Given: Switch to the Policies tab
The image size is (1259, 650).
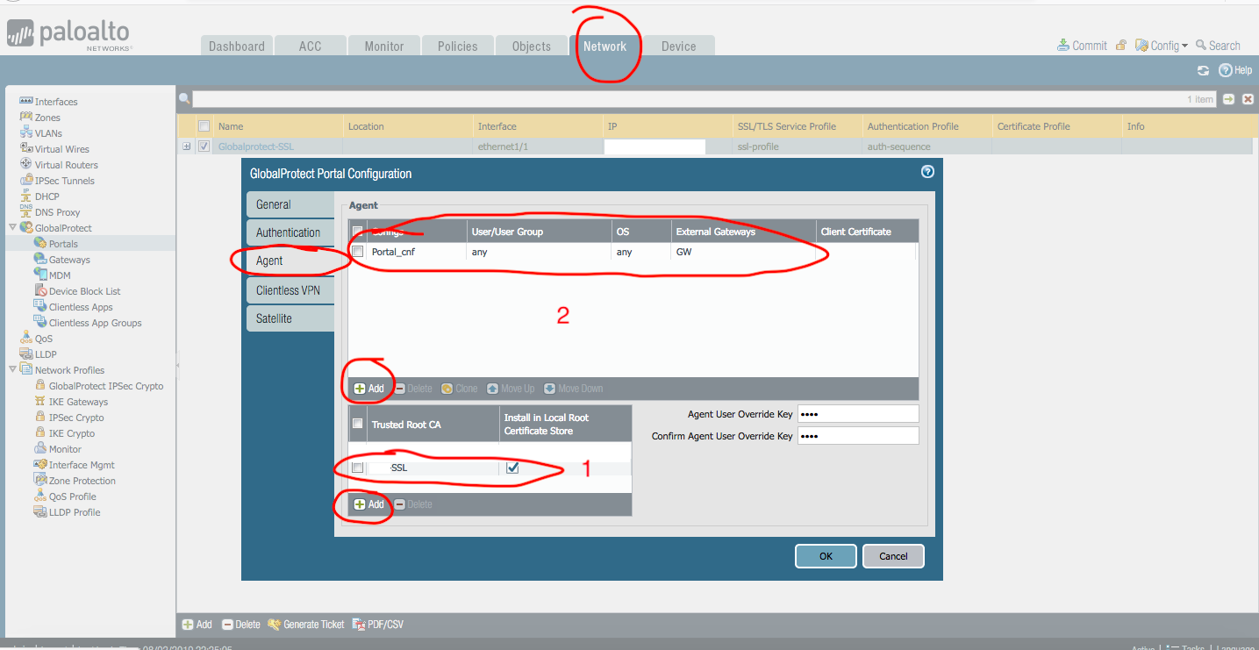Looking at the screenshot, I should [x=458, y=46].
